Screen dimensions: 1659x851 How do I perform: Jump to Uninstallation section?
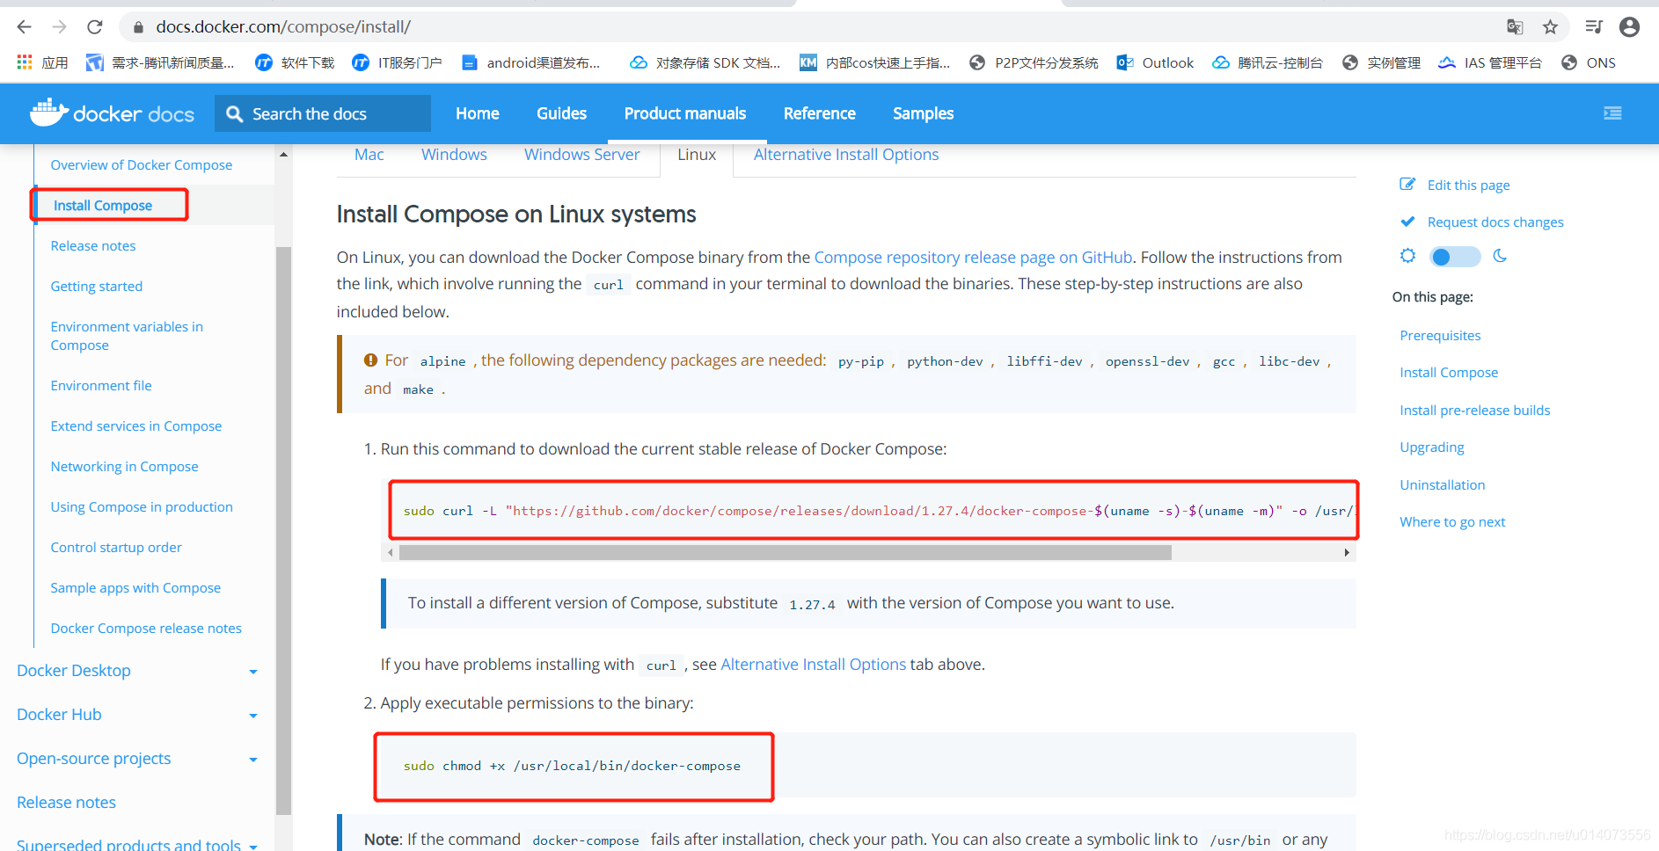(1443, 485)
